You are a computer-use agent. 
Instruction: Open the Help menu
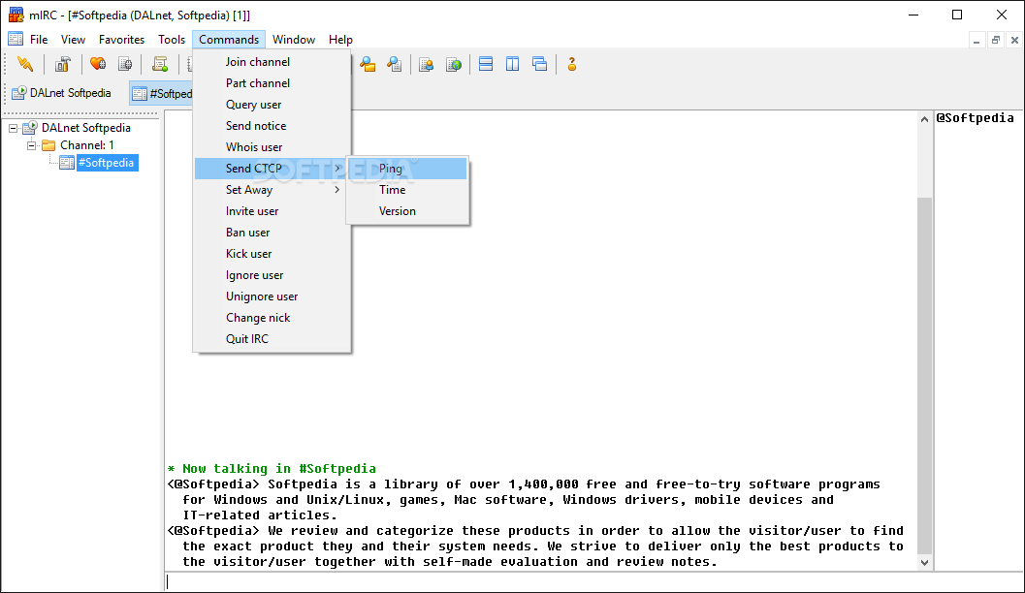point(340,39)
